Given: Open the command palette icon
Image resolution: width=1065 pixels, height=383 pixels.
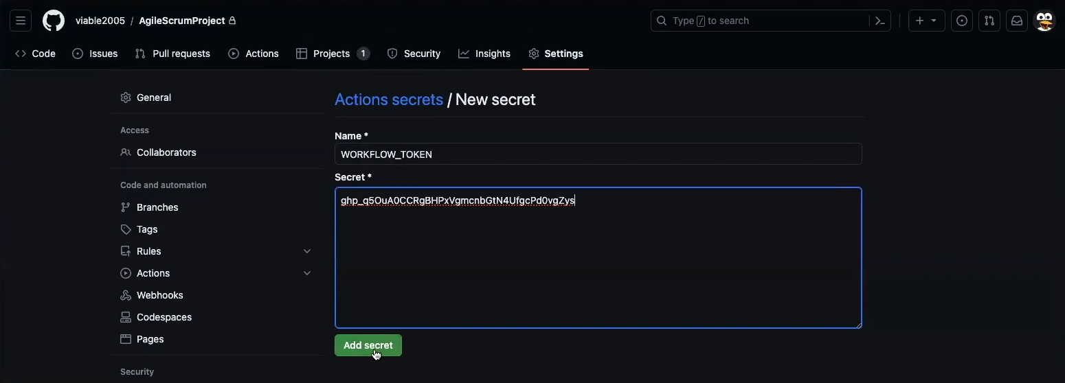Looking at the screenshot, I should (x=879, y=21).
